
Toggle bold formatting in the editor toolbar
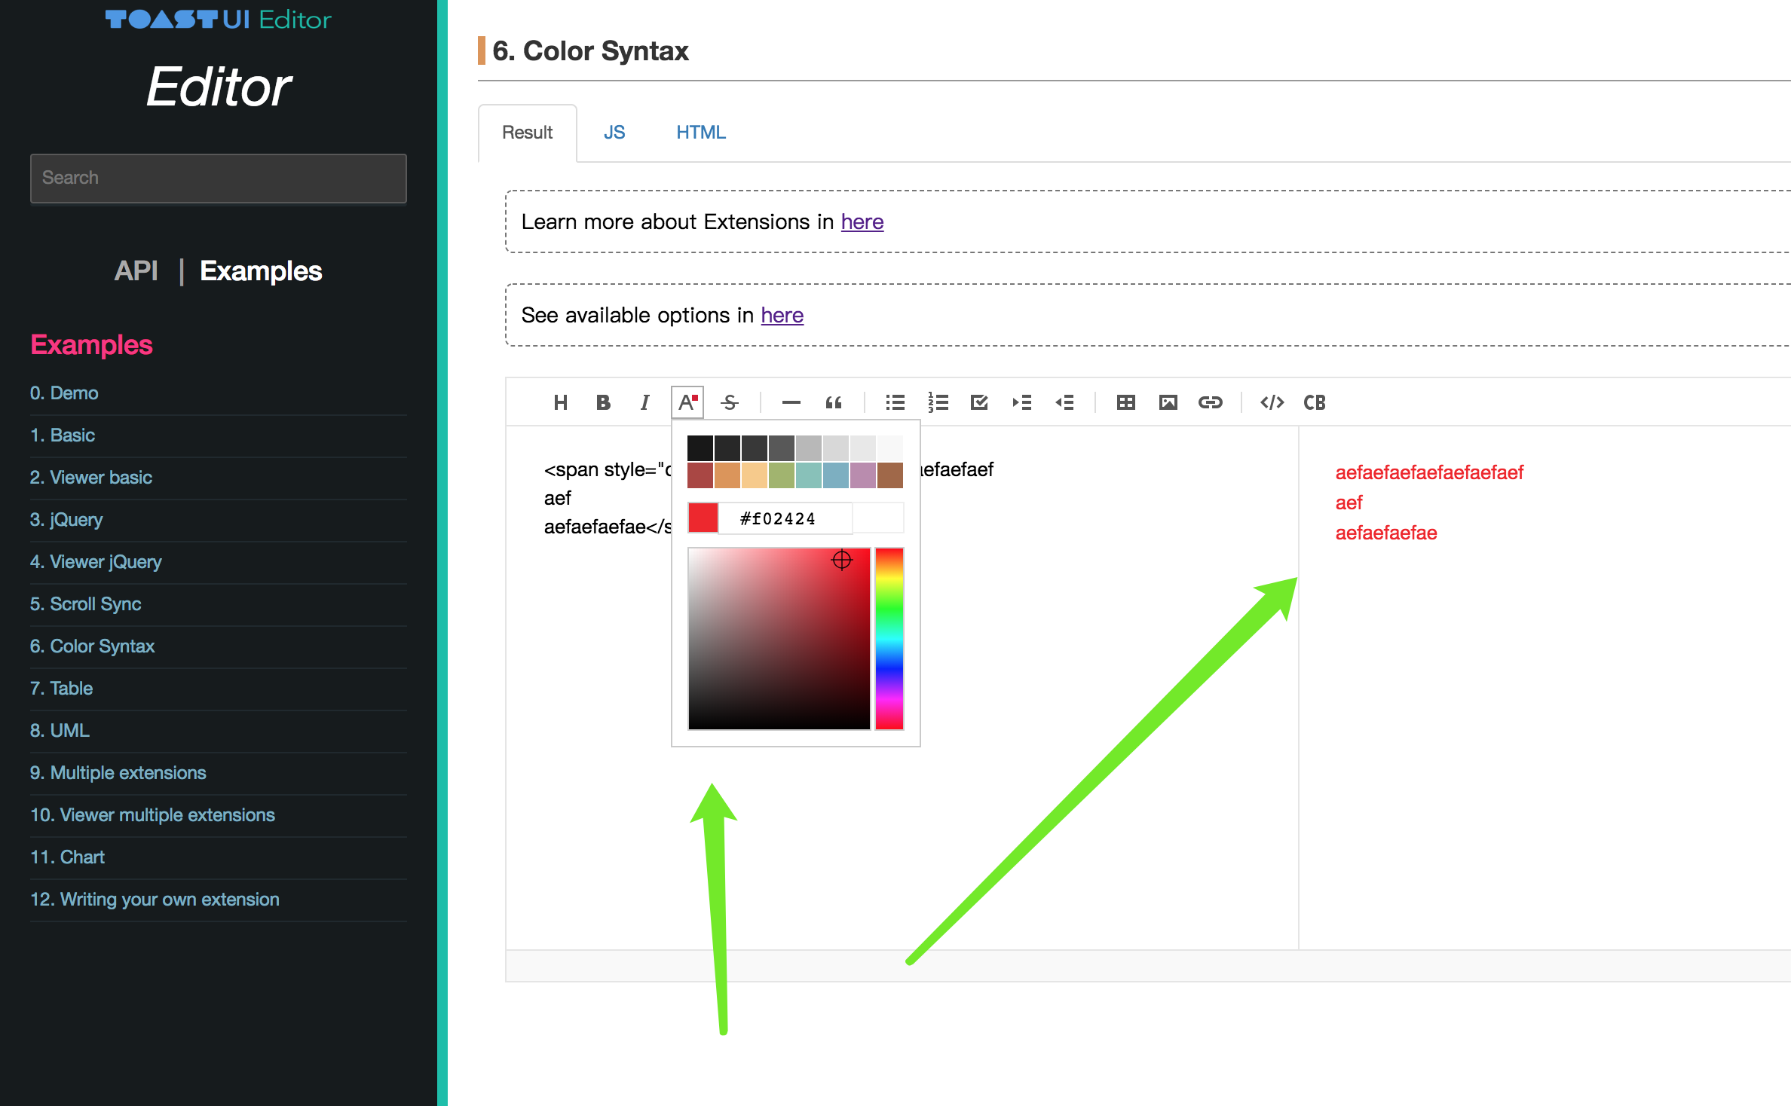tap(603, 402)
